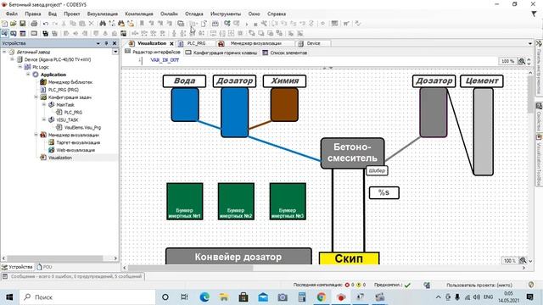Open the PLC_PRG tree entry under Application

[63, 90]
